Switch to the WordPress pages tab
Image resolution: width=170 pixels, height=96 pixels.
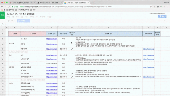click(49, 3)
